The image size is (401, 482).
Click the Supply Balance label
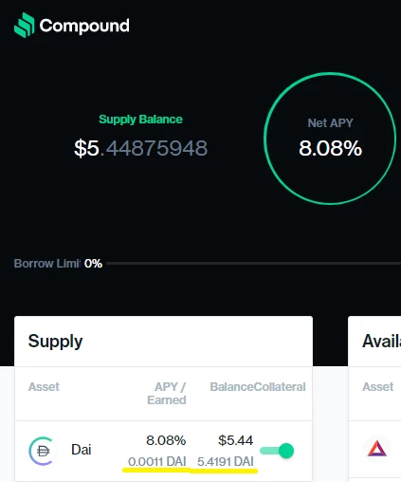pos(140,120)
